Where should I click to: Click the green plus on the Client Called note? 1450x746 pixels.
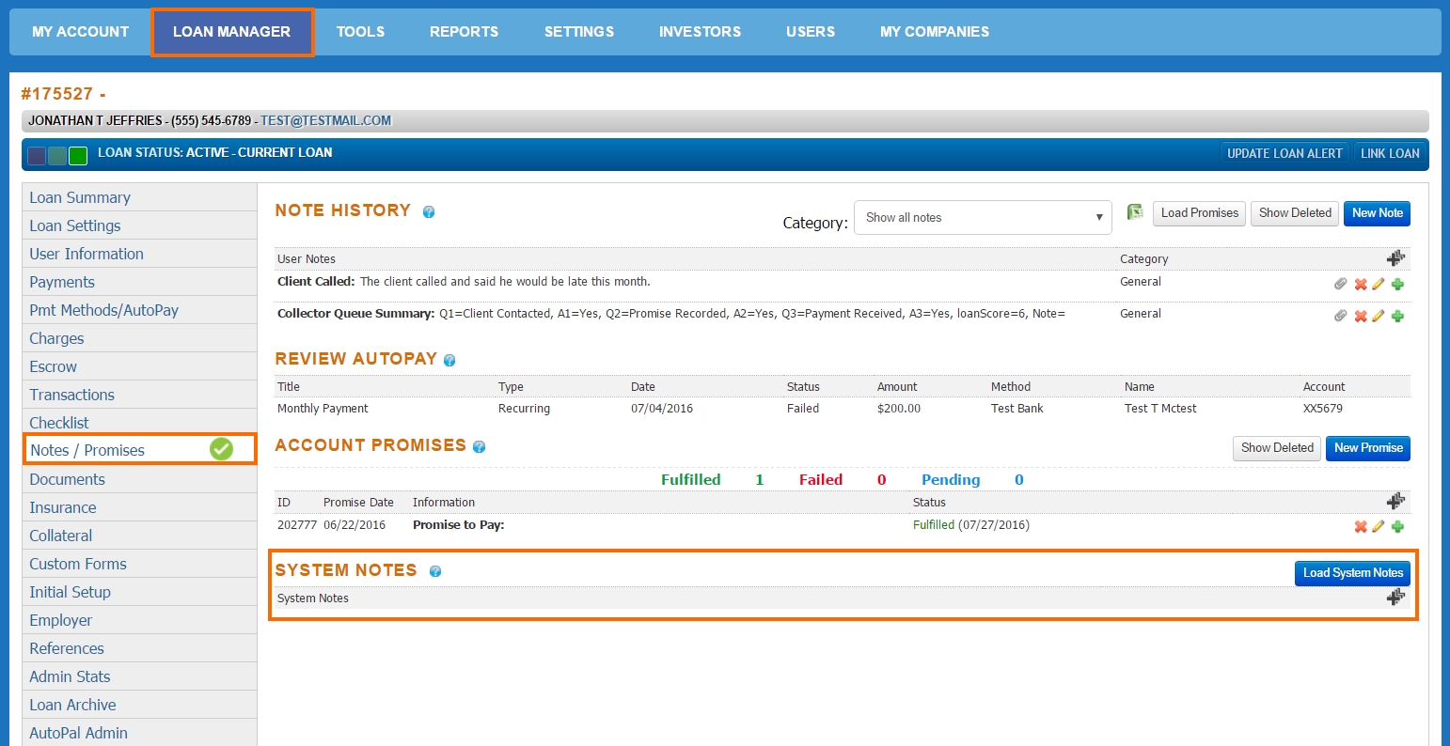pos(1397,285)
